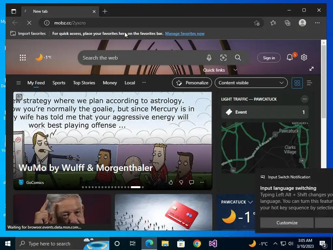Open the traffic Event row

265,112
